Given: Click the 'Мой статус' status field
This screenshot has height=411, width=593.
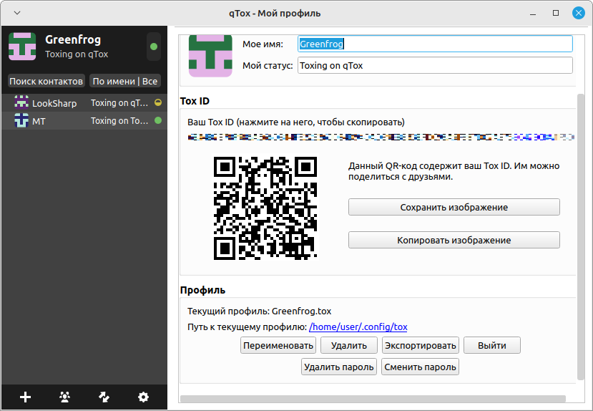Looking at the screenshot, I should point(435,65).
